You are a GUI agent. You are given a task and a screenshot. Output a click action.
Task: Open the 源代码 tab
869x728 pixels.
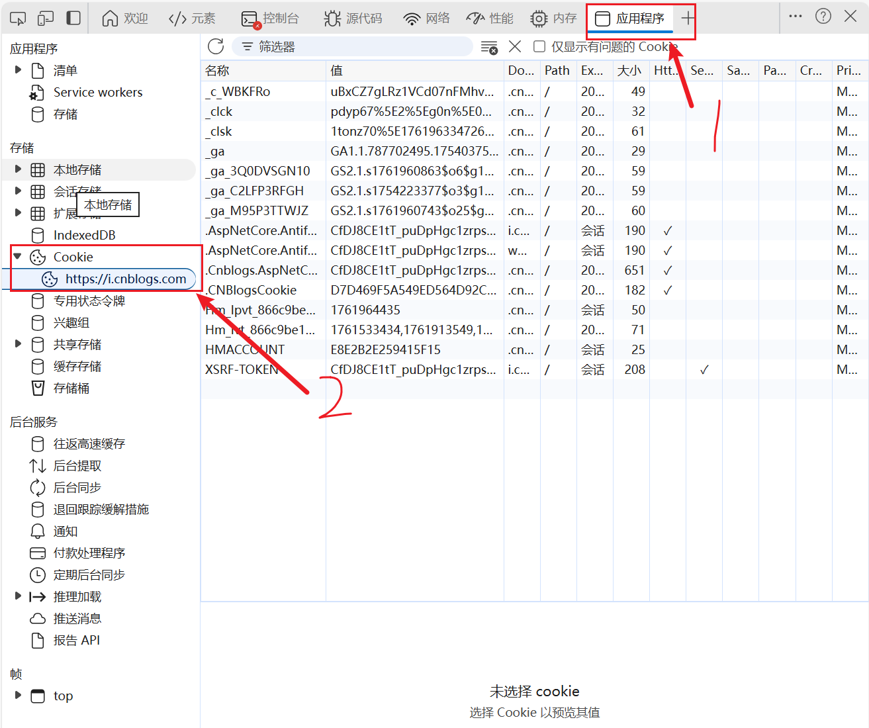pos(353,19)
